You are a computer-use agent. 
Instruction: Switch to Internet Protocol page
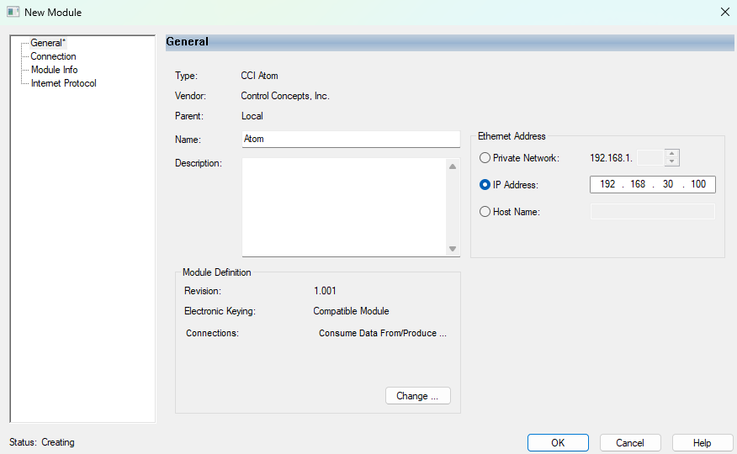pos(63,83)
